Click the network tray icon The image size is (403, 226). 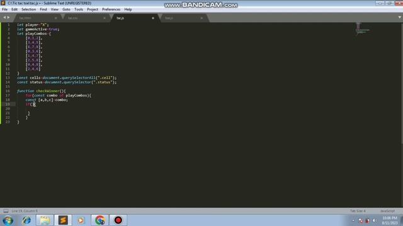pos(361,220)
